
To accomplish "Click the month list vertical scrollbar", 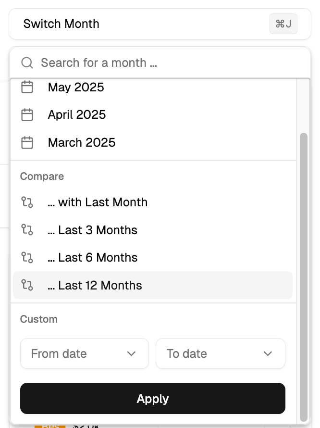I will 303,277.
